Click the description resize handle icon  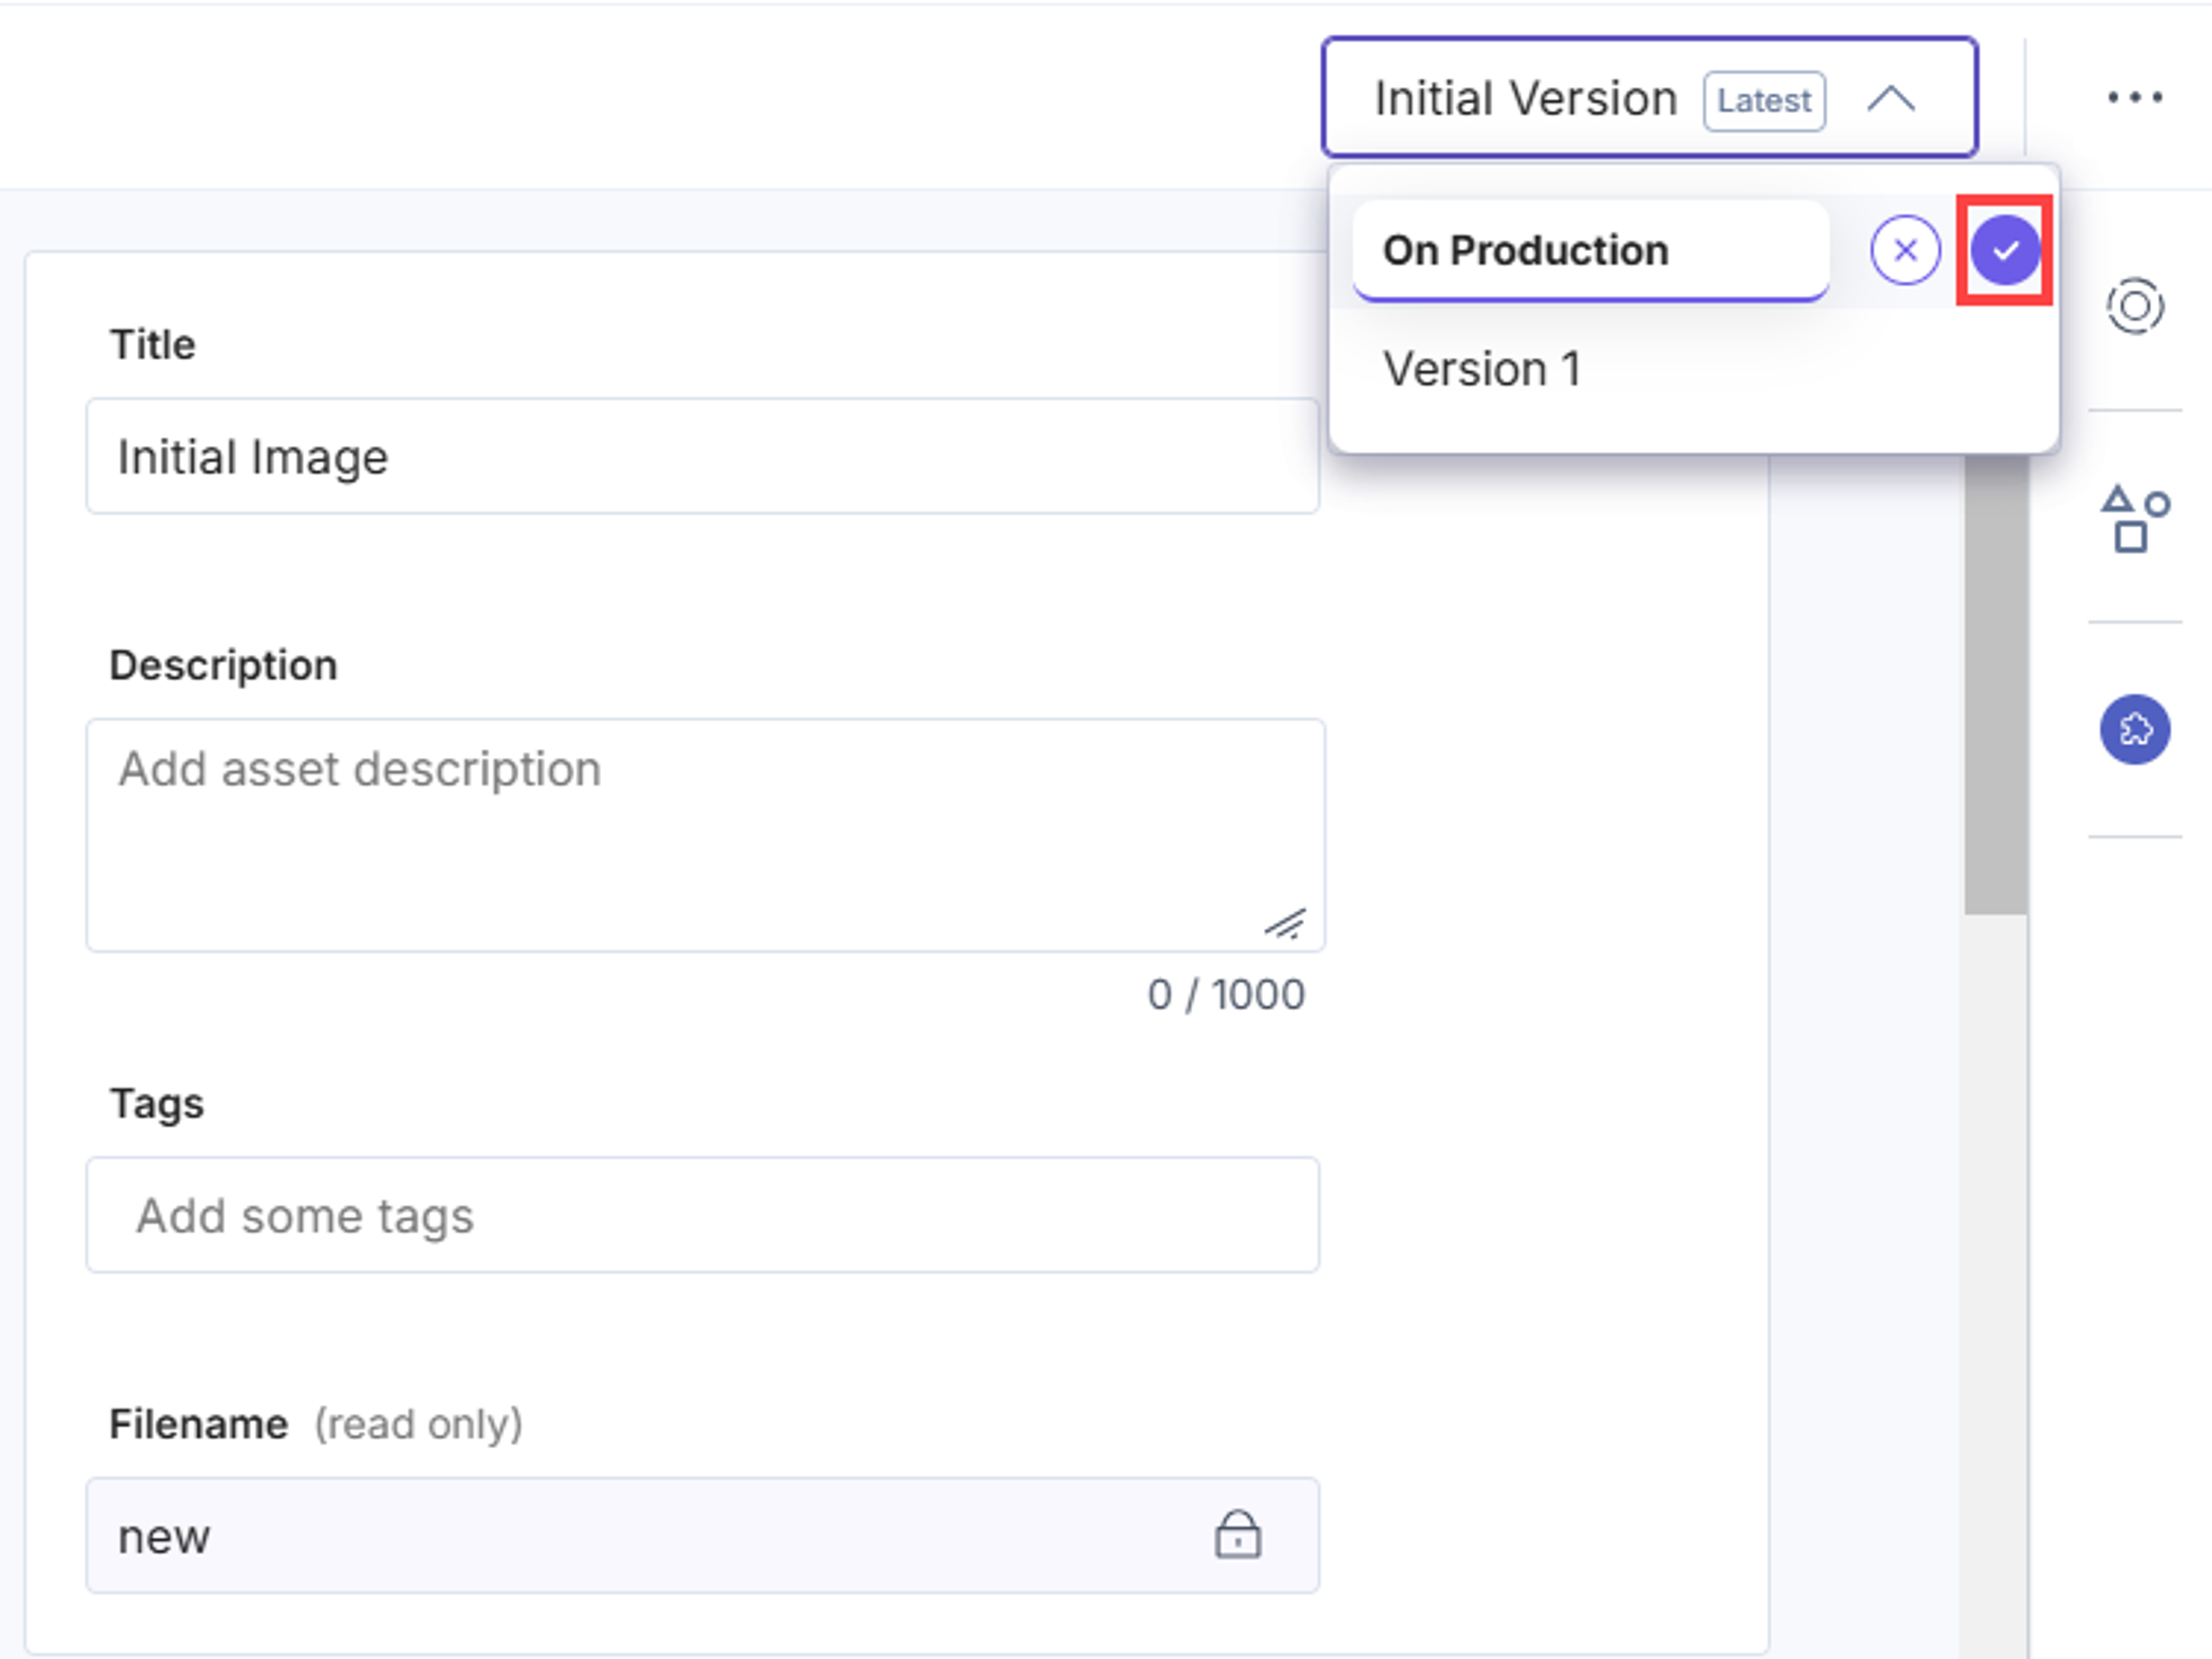tap(1286, 923)
